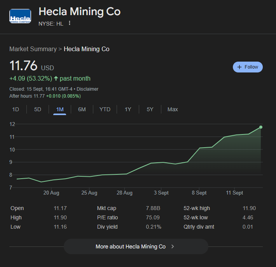Click the High value 11.90 in first column
276x267 pixels.
(x=60, y=217)
